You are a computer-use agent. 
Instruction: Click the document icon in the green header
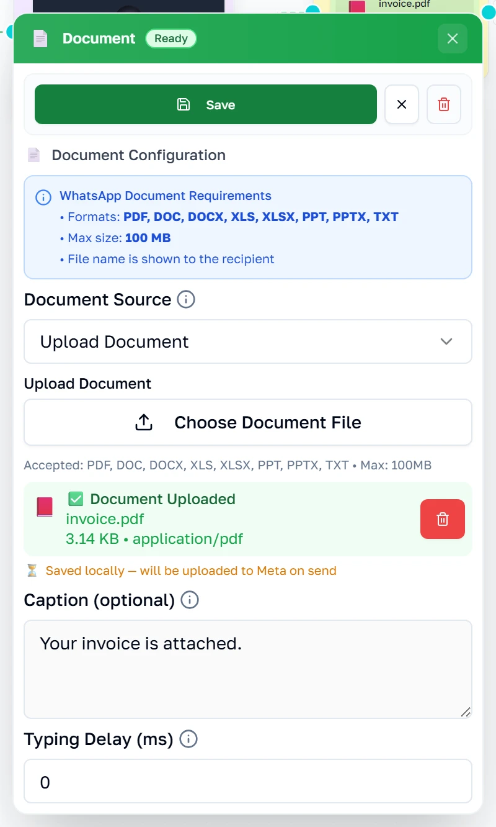pos(40,38)
